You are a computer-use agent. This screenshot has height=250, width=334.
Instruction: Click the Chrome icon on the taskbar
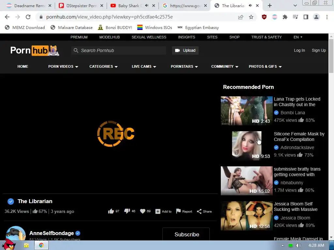tap(41, 245)
